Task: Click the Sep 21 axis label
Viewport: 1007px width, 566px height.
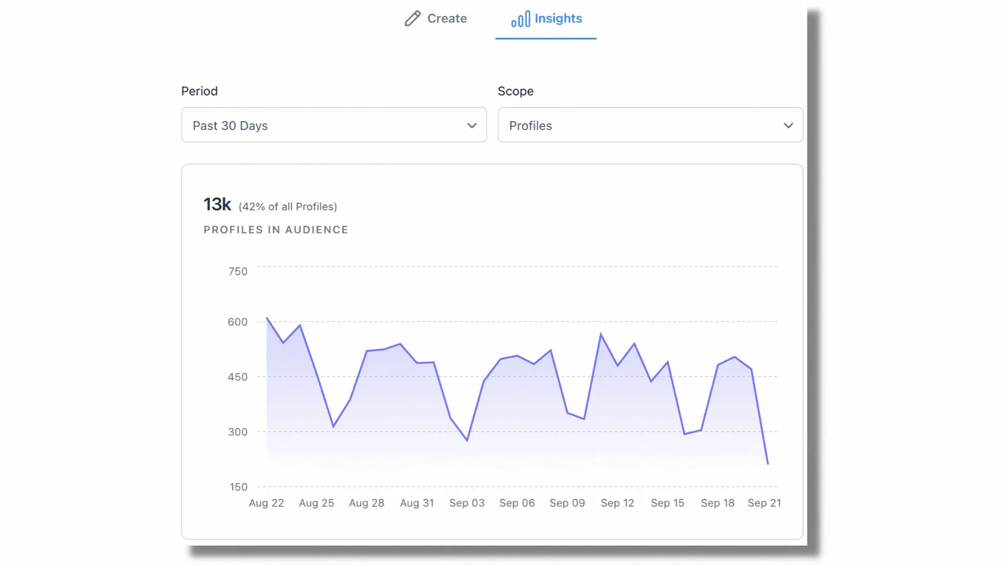Action: [x=764, y=503]
